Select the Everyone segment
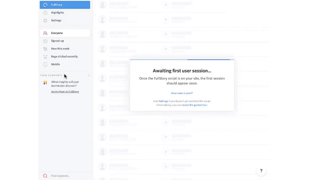The width and height of the screenshot is (331, 180). coord(65,33)
